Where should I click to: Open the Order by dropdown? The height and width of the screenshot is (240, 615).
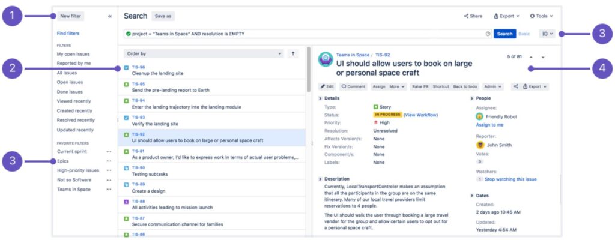tap(204, 54)
